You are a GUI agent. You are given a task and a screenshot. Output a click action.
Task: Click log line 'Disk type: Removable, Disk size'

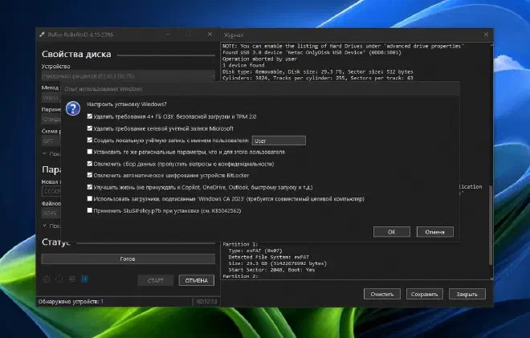(318, 71)
